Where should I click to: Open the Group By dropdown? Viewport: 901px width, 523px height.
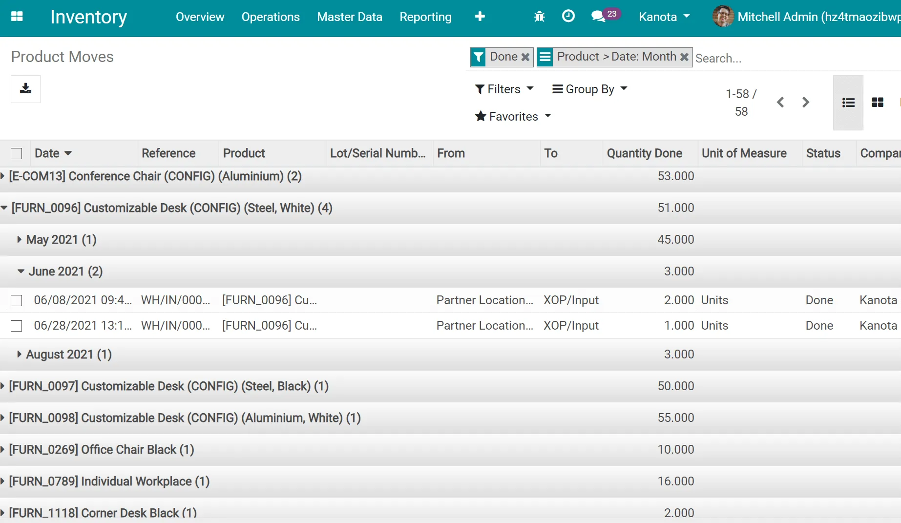pos(589,89)
